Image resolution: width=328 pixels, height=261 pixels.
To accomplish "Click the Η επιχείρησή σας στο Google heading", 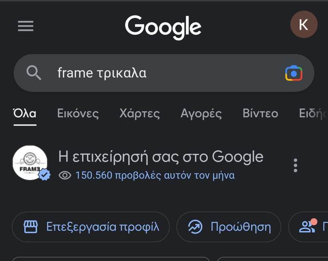I will (161, 157).
